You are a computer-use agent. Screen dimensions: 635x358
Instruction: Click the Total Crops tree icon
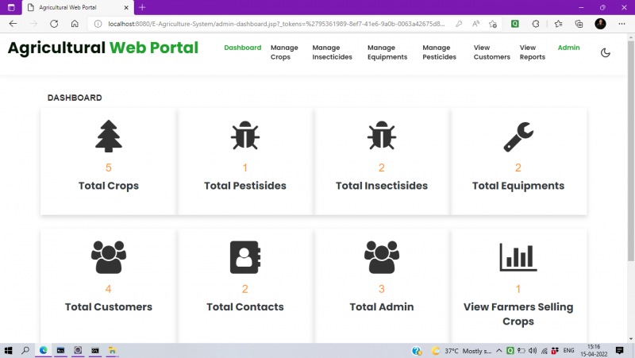pos(109,136)
